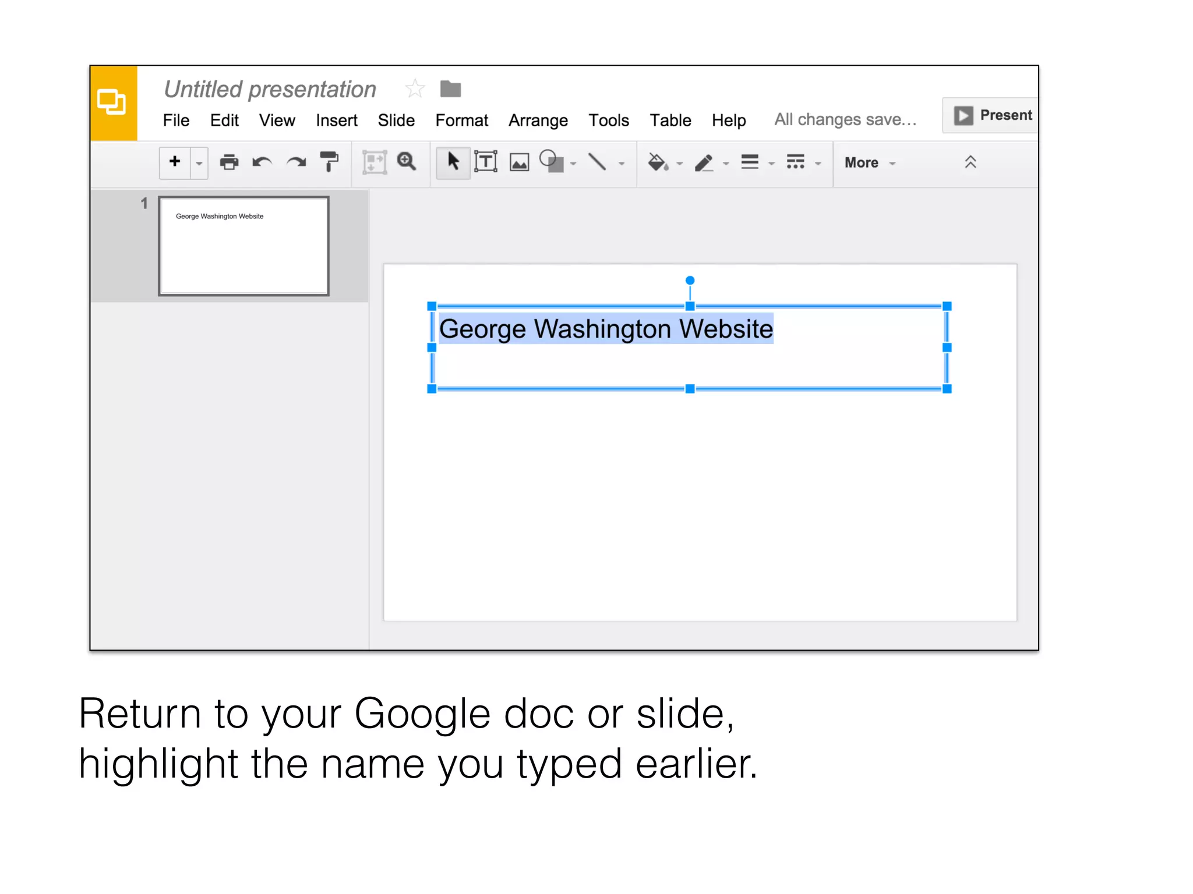Click the zoom to fit icon

(x=375, y=162)
